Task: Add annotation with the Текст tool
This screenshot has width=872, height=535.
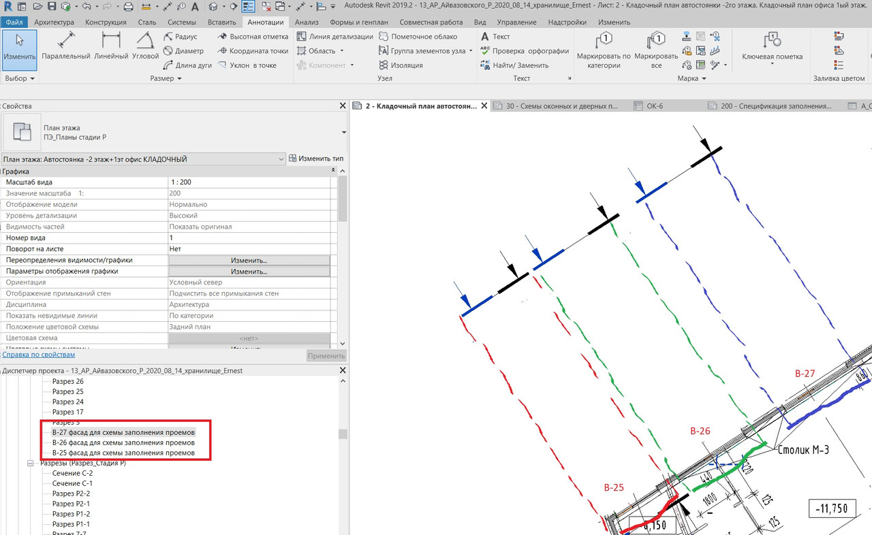Action: coord(495,37)
